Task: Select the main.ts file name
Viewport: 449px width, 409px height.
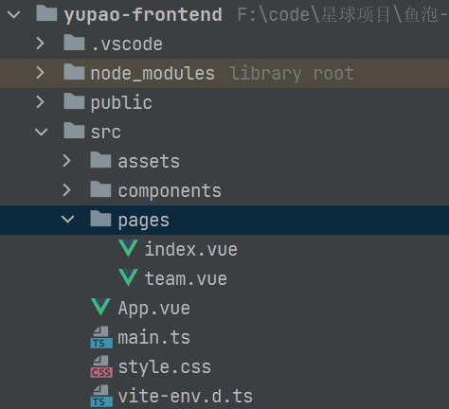Action: pos(154,337)
